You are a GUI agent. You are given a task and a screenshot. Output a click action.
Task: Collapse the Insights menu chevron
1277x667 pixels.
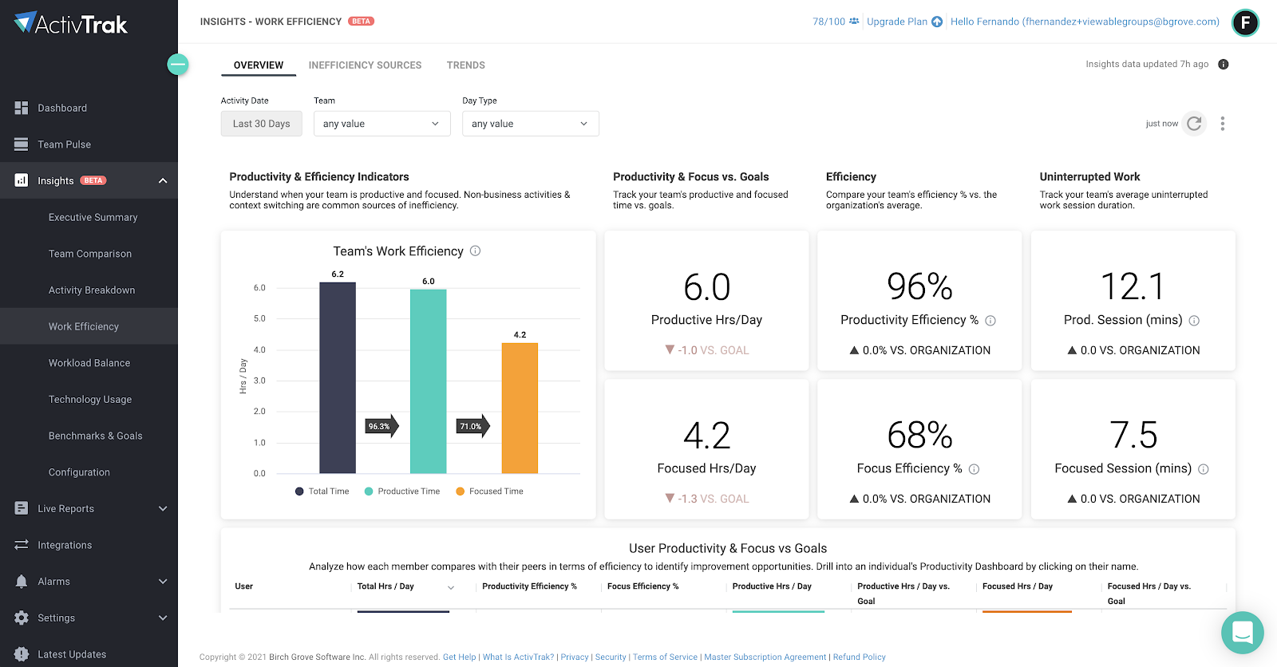163,181
